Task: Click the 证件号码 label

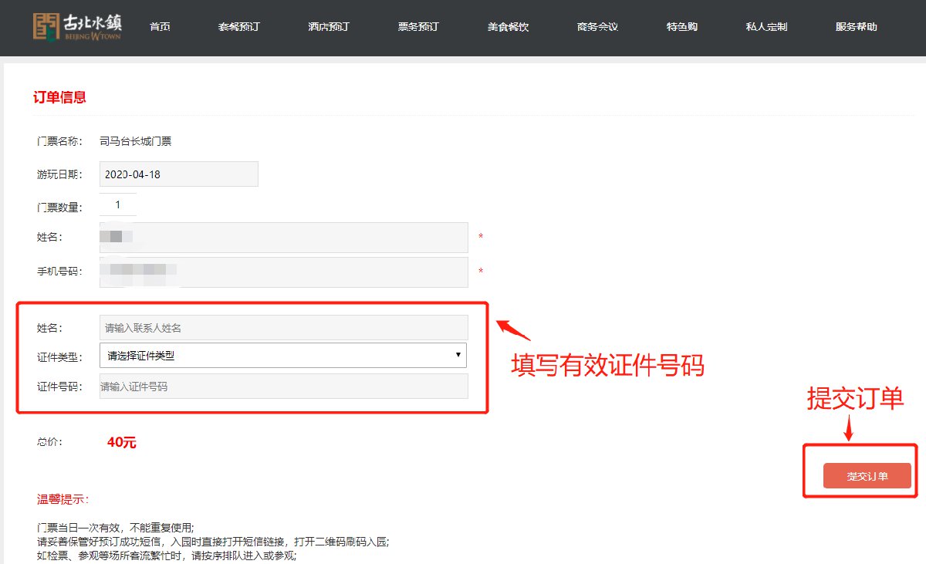Action: [59, 387]
